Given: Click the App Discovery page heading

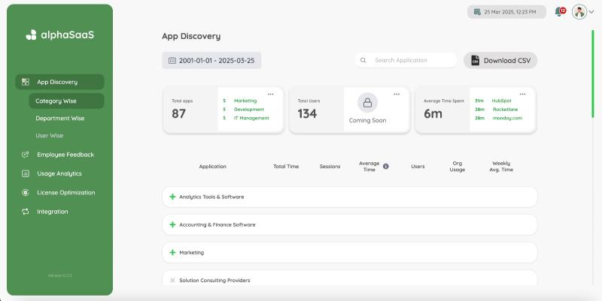Looking at the screenshot, I should point(191,36).
